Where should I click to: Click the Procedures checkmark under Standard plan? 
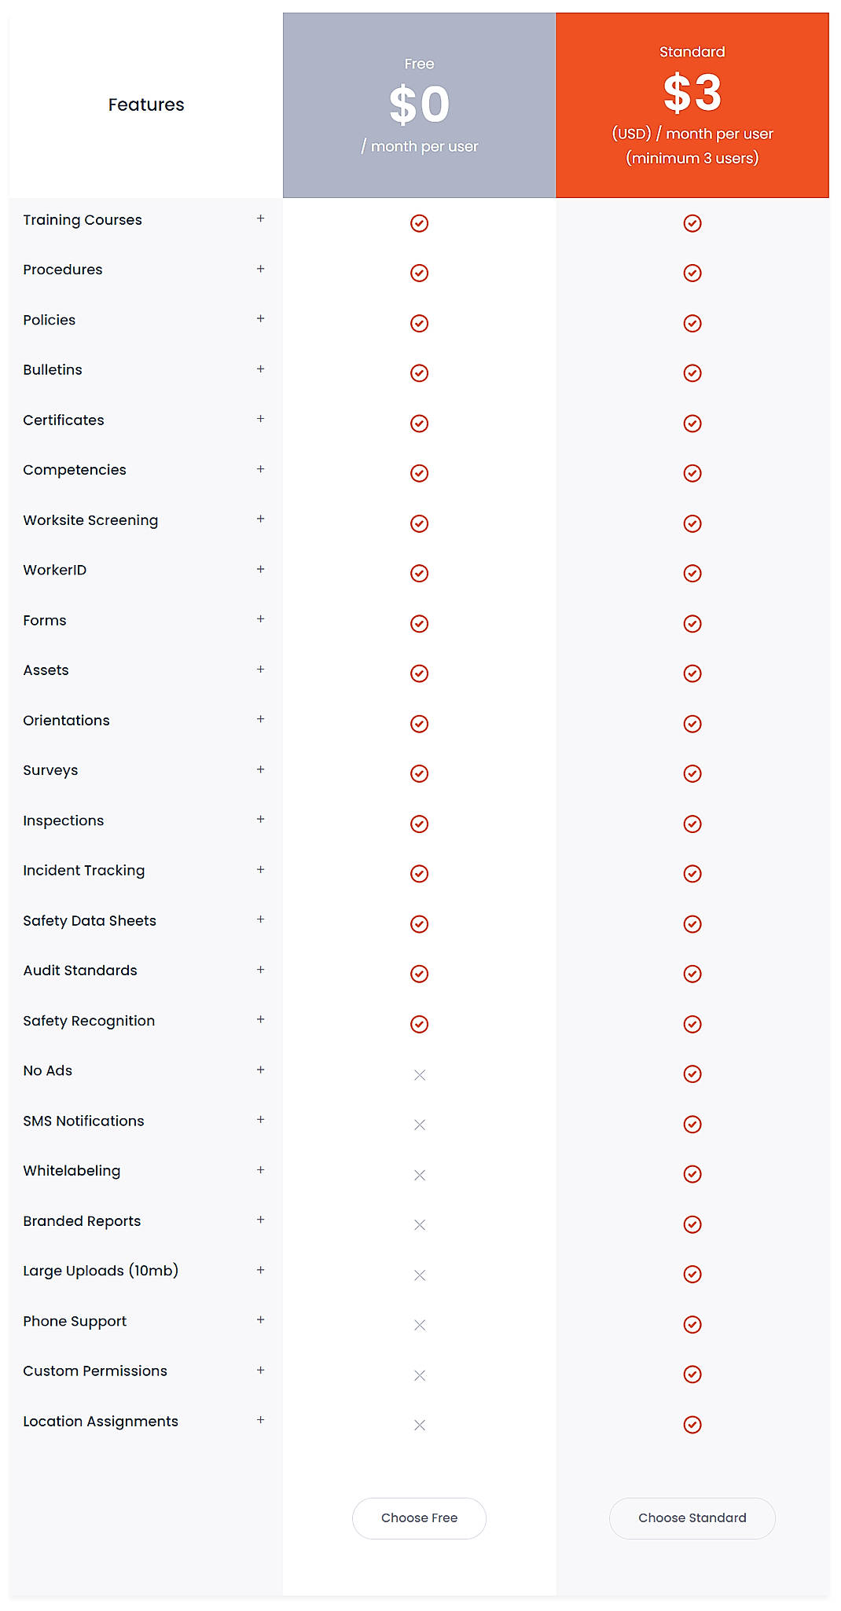(x=692, y=273)
